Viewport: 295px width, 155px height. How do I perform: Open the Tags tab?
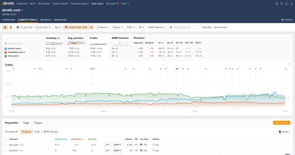pyautogui.click(x=26, y=123)
